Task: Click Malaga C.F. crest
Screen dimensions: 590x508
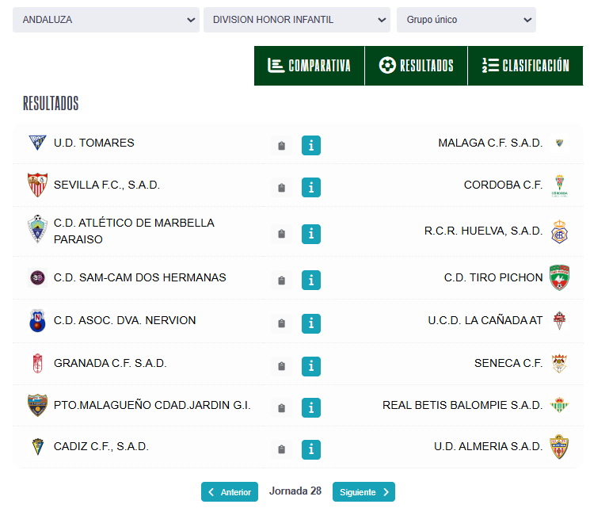Action: [560, 143]
